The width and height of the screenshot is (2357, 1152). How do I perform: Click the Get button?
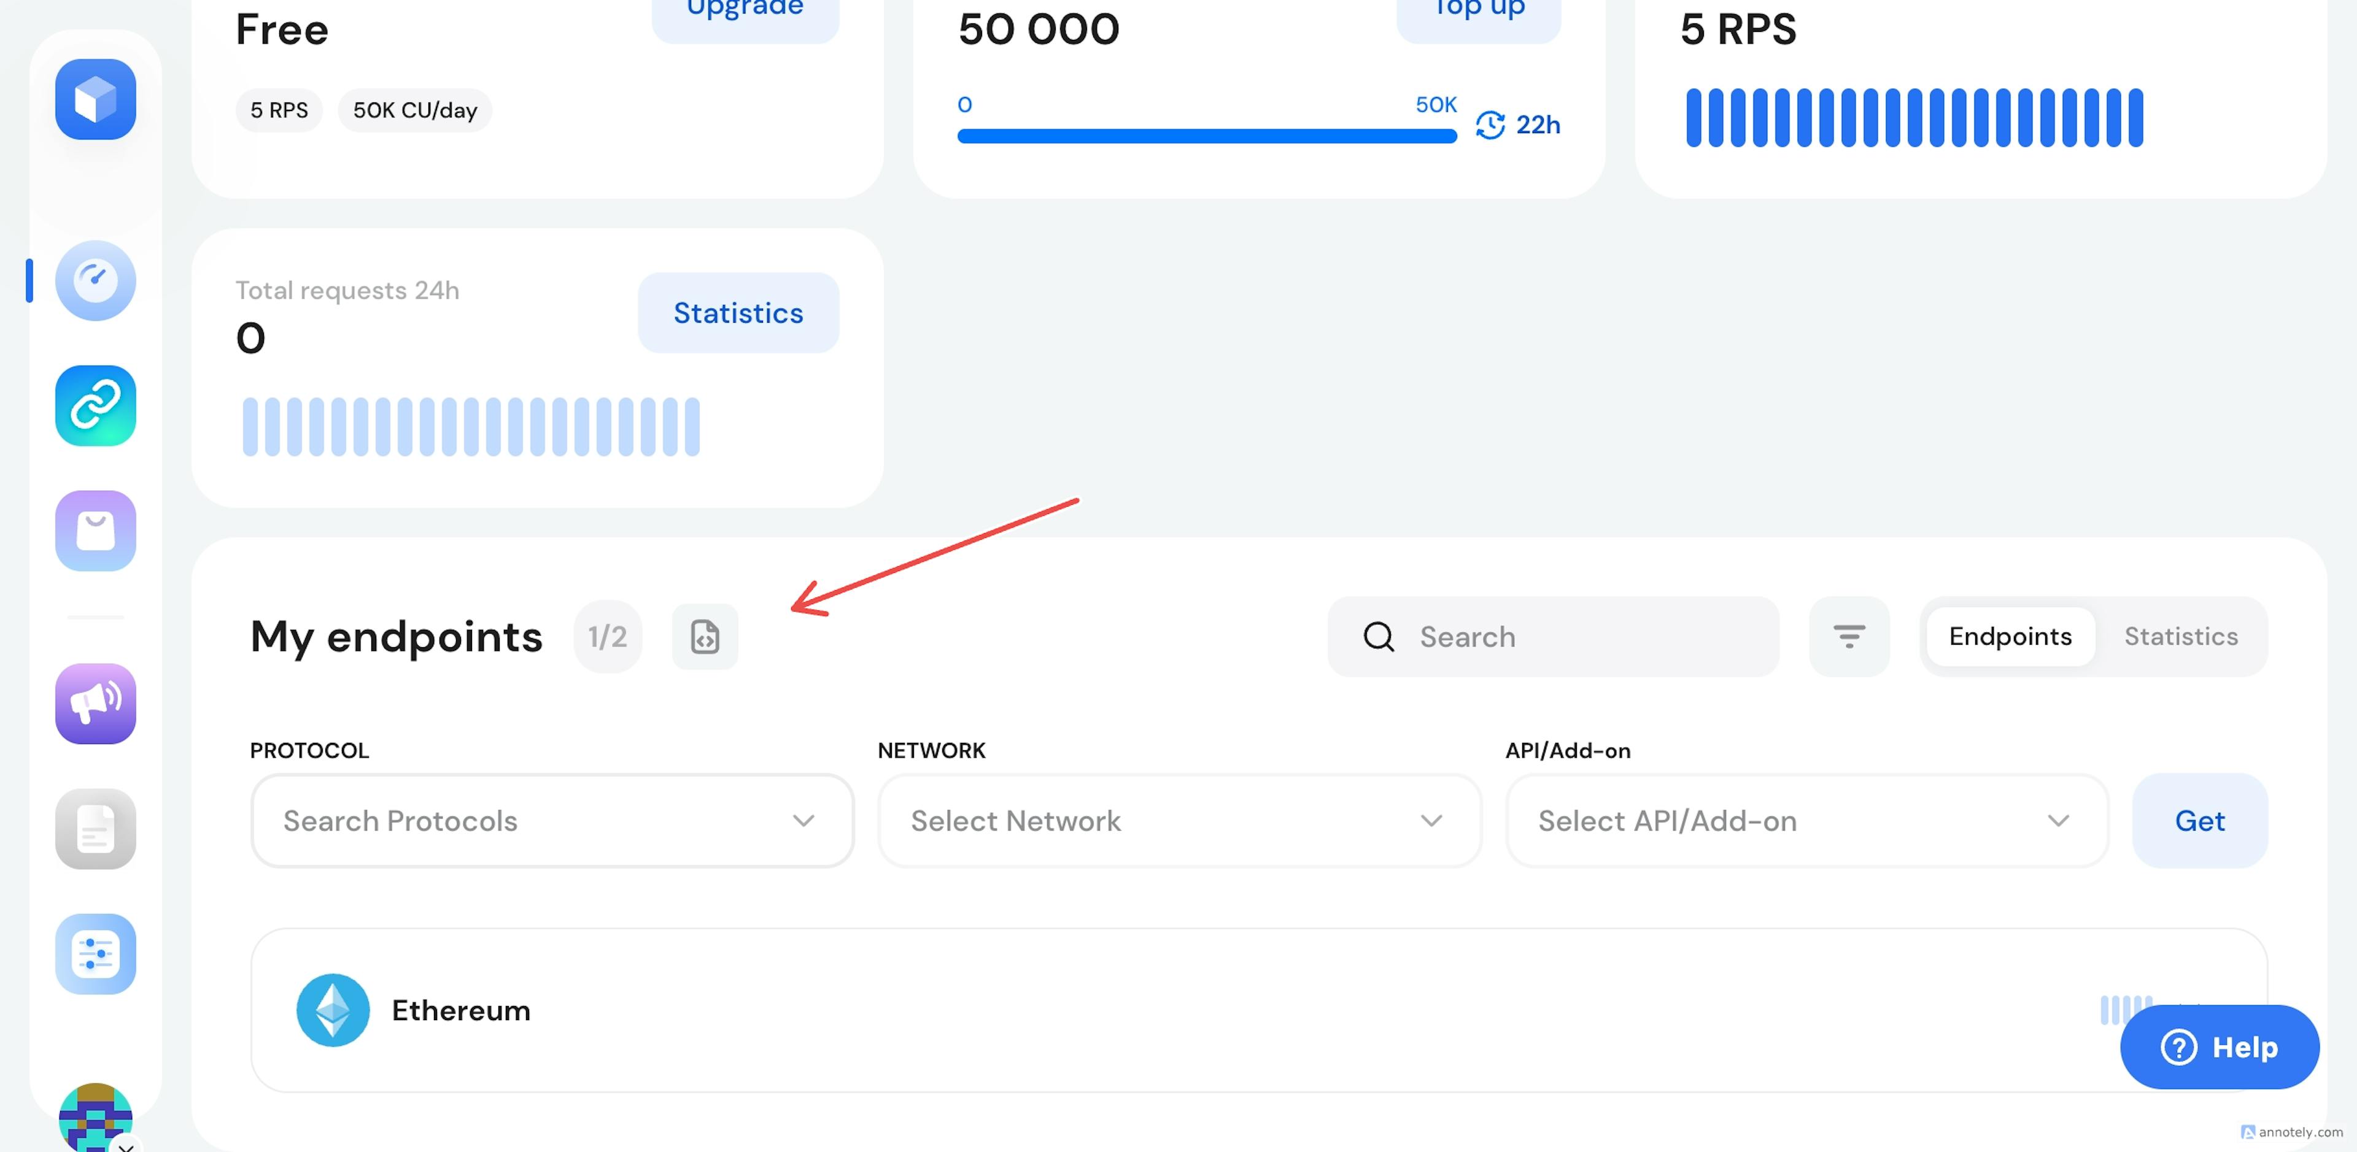click(2199, 820)
